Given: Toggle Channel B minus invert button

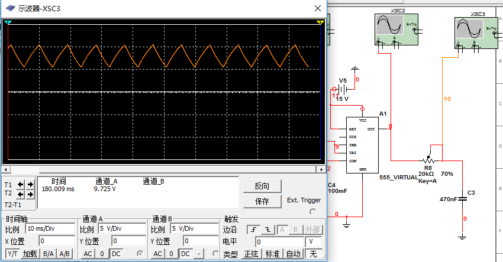Looking at the screenshot, I should (x=199, y=254).
